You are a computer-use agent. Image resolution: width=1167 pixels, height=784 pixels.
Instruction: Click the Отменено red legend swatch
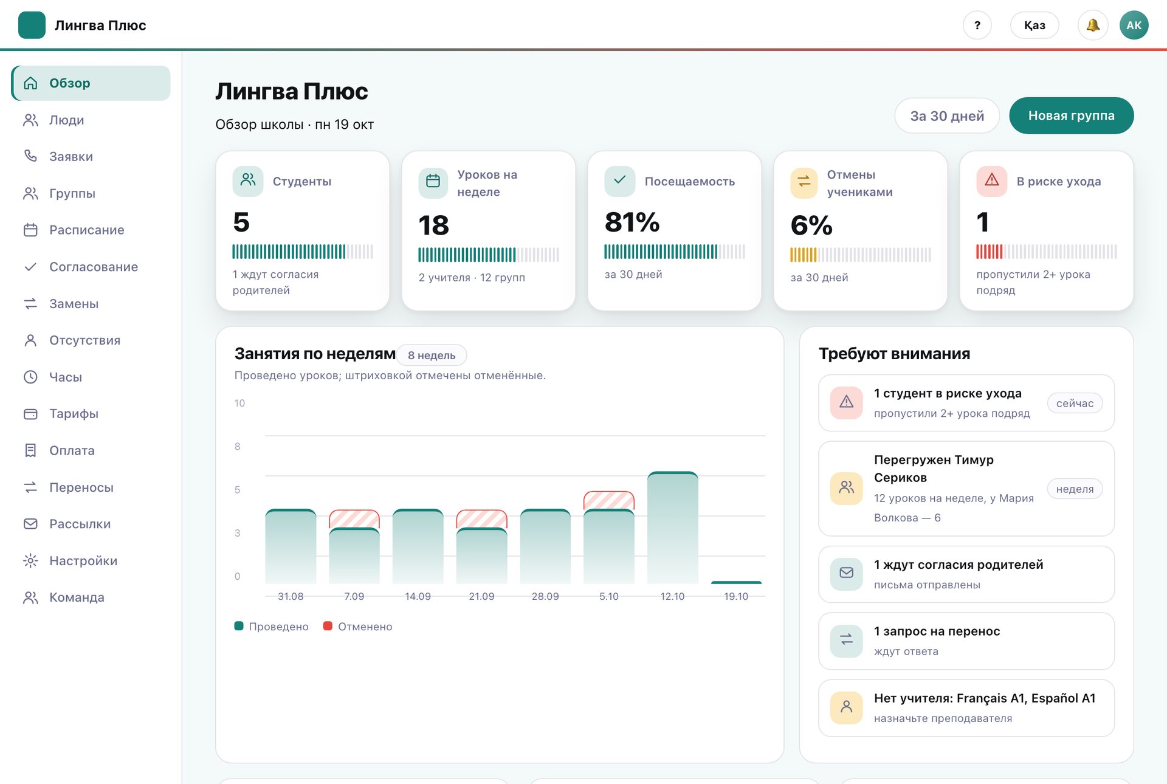point(328,626)
